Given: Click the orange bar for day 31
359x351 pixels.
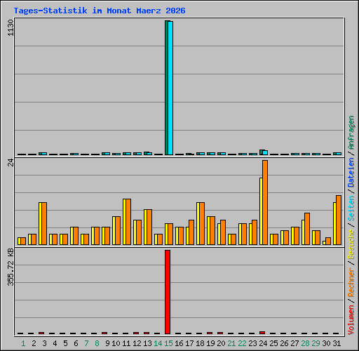Looking at the screenshot, I should [339, 220].
